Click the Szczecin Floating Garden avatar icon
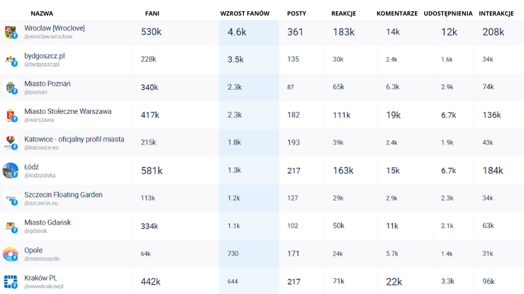The image size is (524, 294). coord(10,199)
